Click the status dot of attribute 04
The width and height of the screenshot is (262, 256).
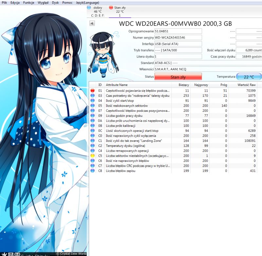[92, 101]
